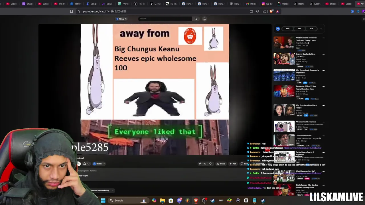Image resolution: width=365 pixels, height=205 pixels.
Task: Click the #cinema hashtag in description
Action: [93, 171]
